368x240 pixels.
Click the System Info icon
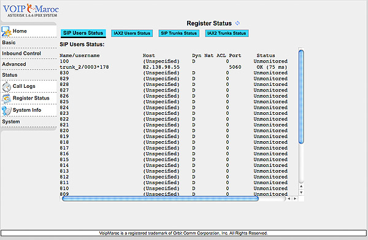pyautogui.click(x=6, y=110)
